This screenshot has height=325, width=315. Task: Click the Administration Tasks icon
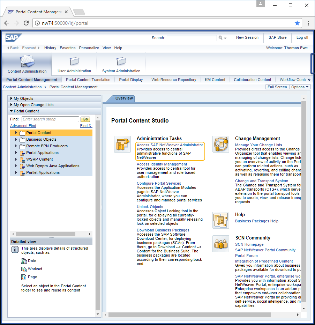point(122,144)
